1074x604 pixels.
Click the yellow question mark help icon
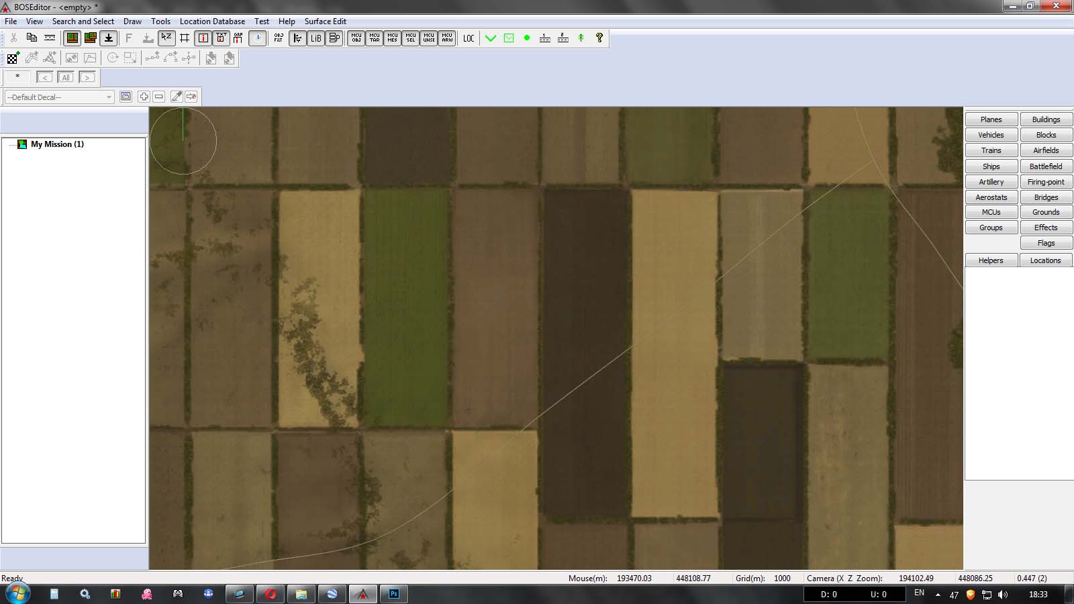(599, 38)
